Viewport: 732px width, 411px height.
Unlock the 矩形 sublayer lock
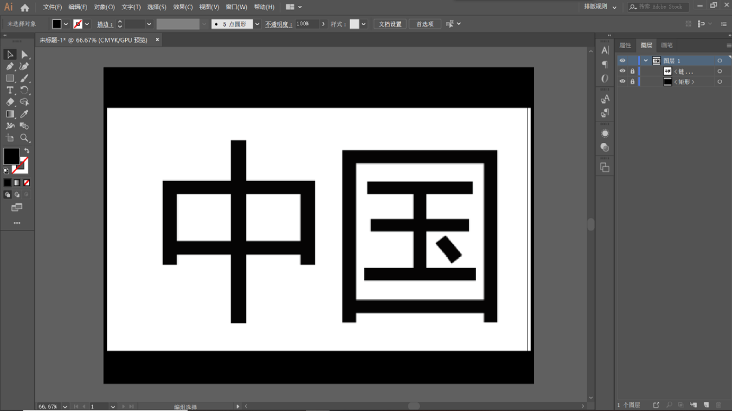coord(632,81)
